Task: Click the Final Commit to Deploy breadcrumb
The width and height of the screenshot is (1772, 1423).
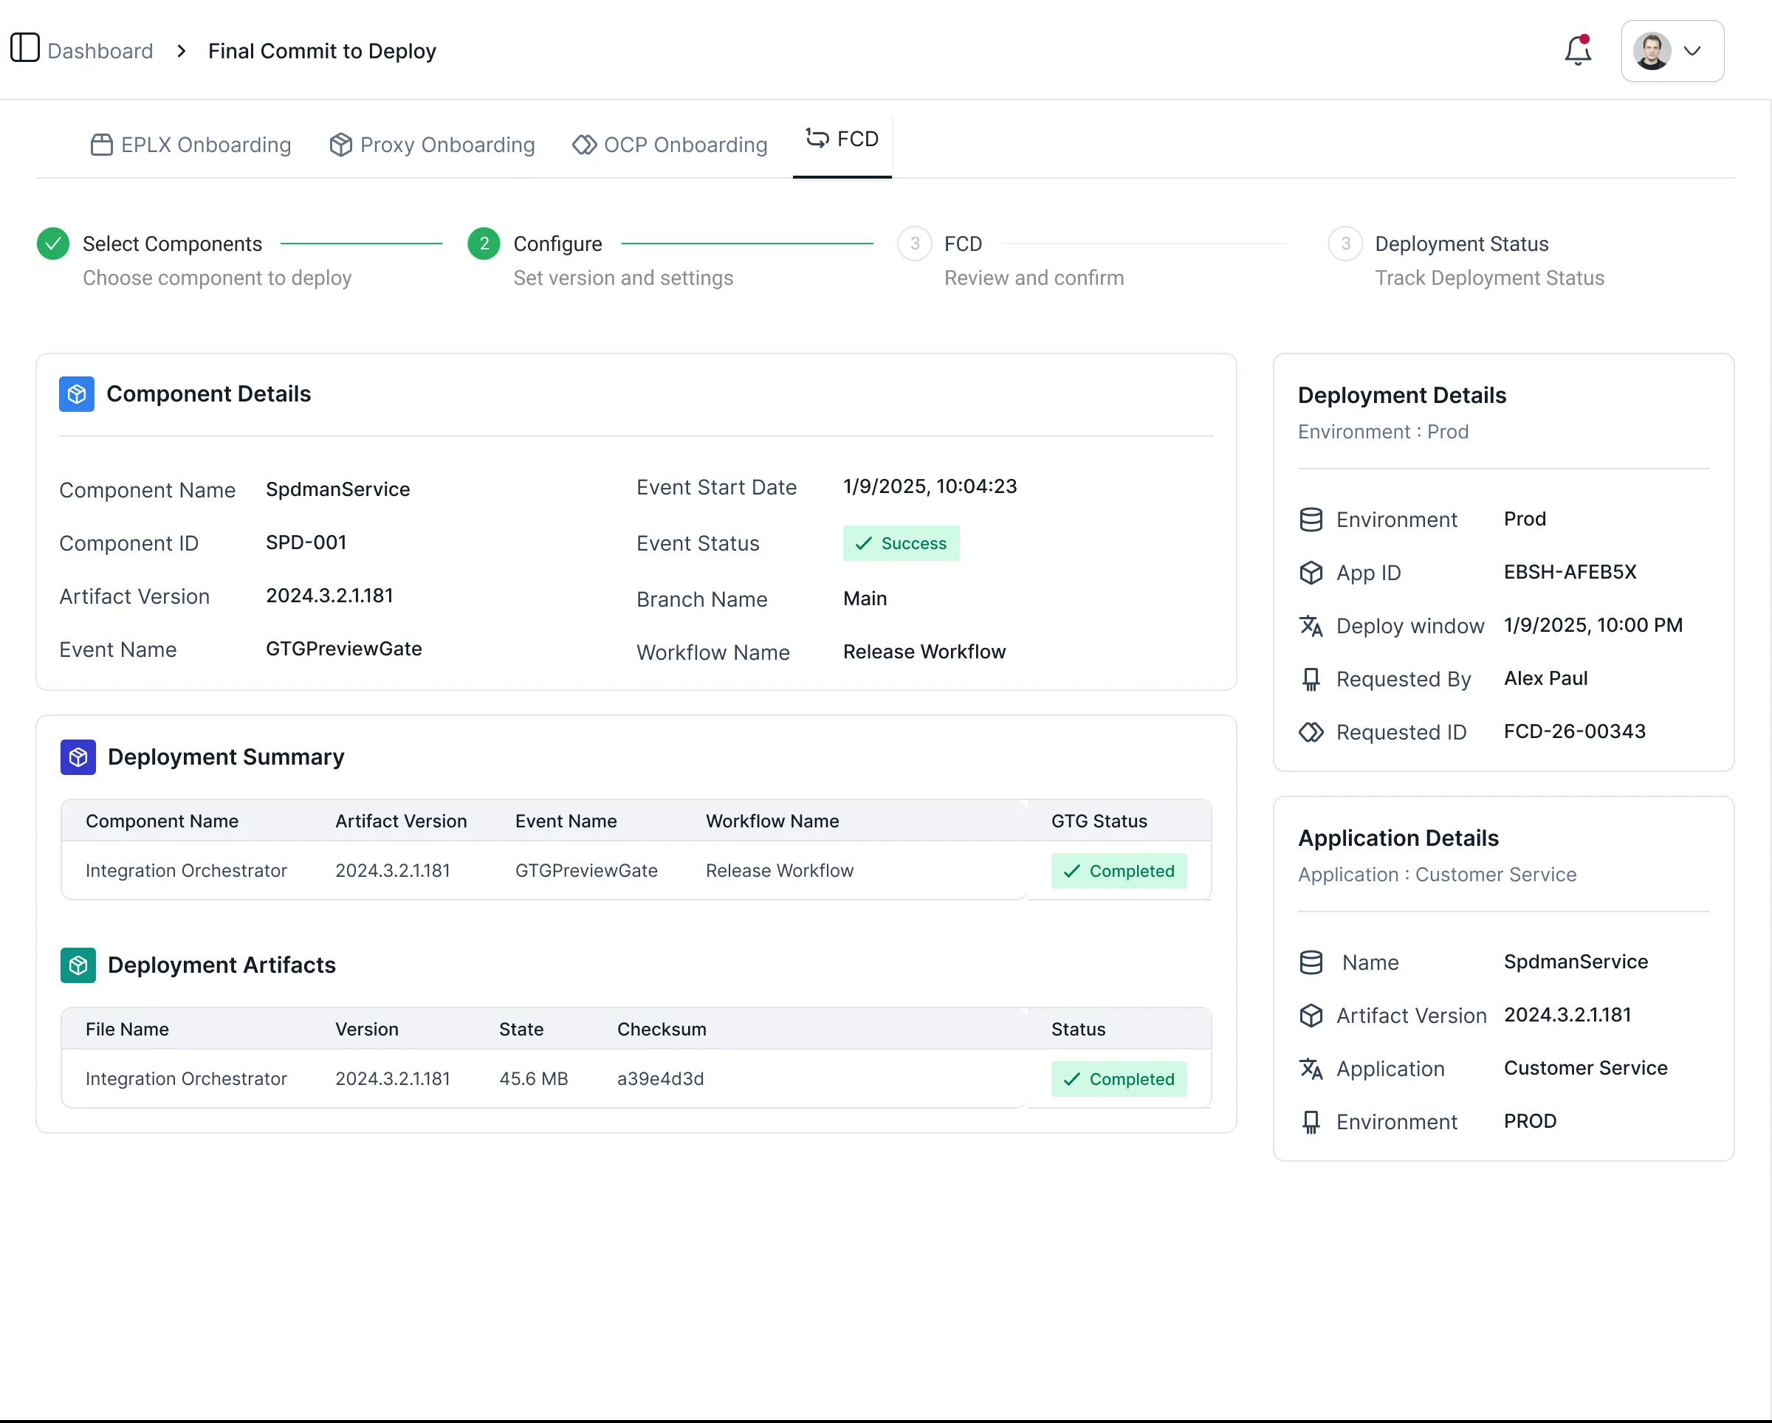Action: coord(322,51)
